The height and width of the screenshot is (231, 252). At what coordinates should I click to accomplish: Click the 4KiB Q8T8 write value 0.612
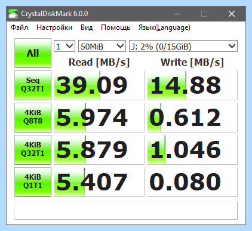[x=192, y=118]
